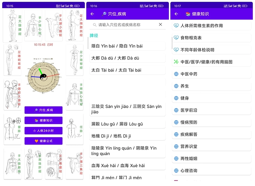Clear the acupoint search field with X

click(160, 25)
